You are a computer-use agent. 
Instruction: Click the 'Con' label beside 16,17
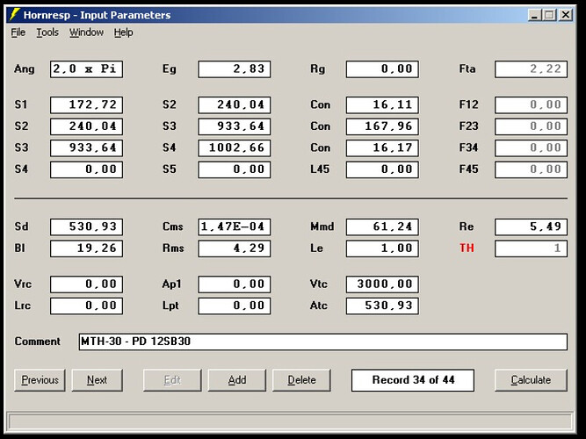tap(321, 148)
